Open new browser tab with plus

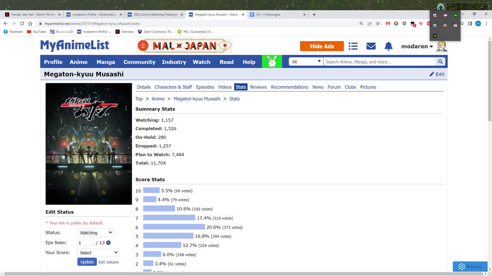coord(314,15)
